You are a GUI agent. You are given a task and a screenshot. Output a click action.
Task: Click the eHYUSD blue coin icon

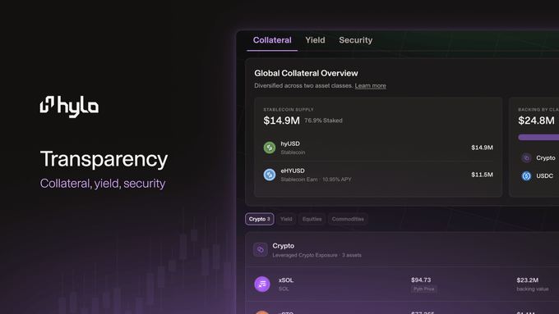(x=270, y=175)
